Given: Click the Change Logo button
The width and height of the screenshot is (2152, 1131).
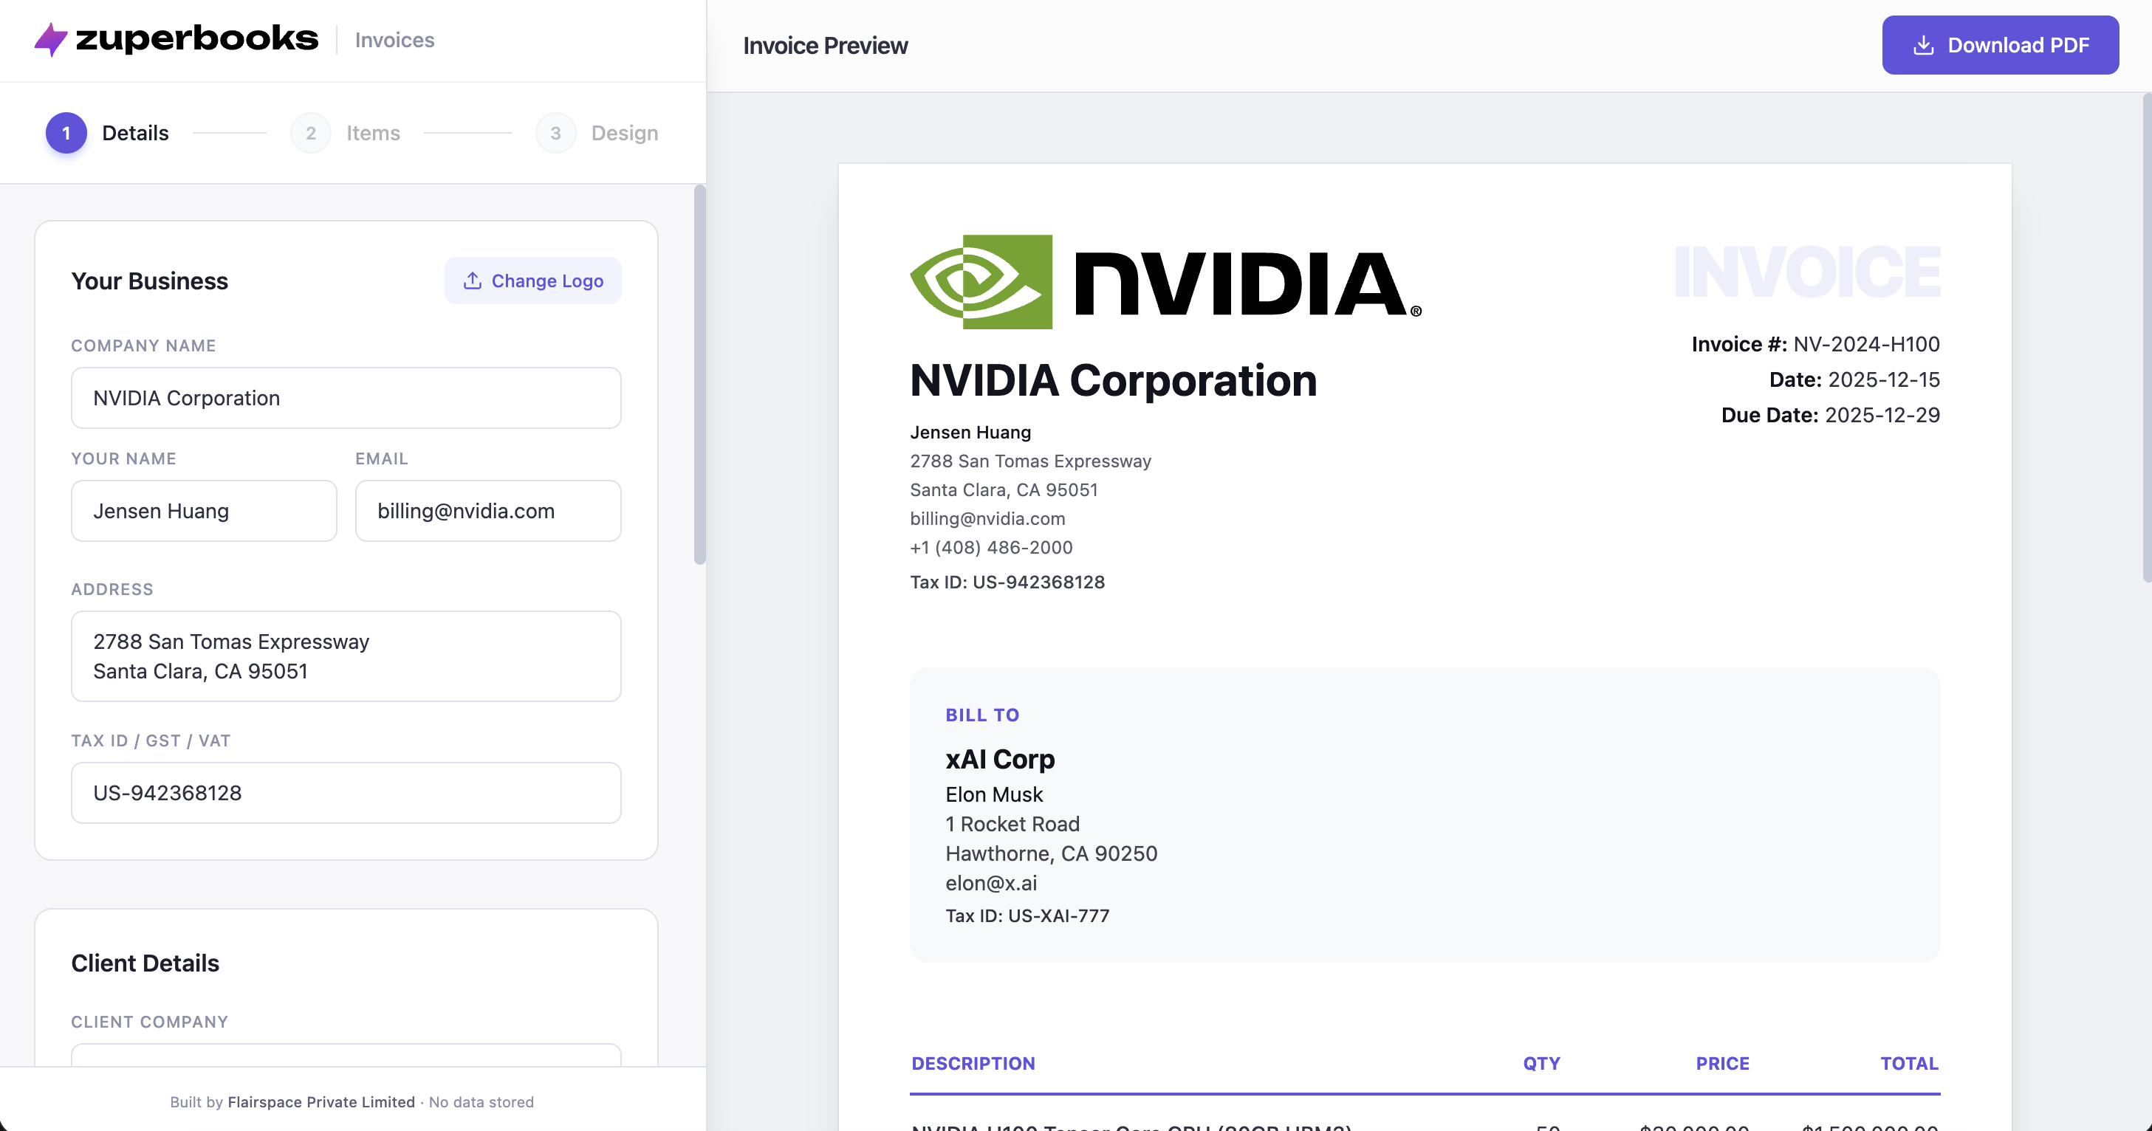Looking at the screenshot, I should pyautogui.click(x=532, y=281).
